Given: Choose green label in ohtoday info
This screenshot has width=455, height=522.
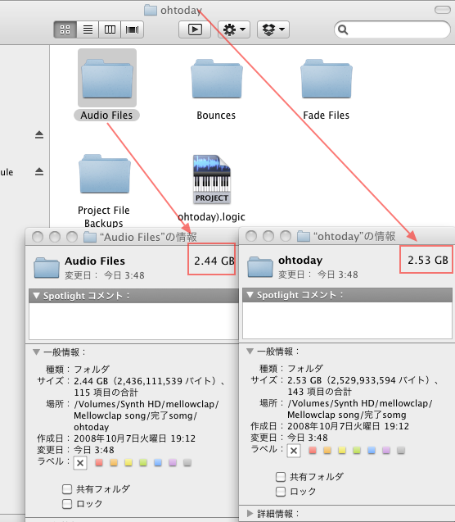Looking at the screenshot, I should [x=357, y=451].
